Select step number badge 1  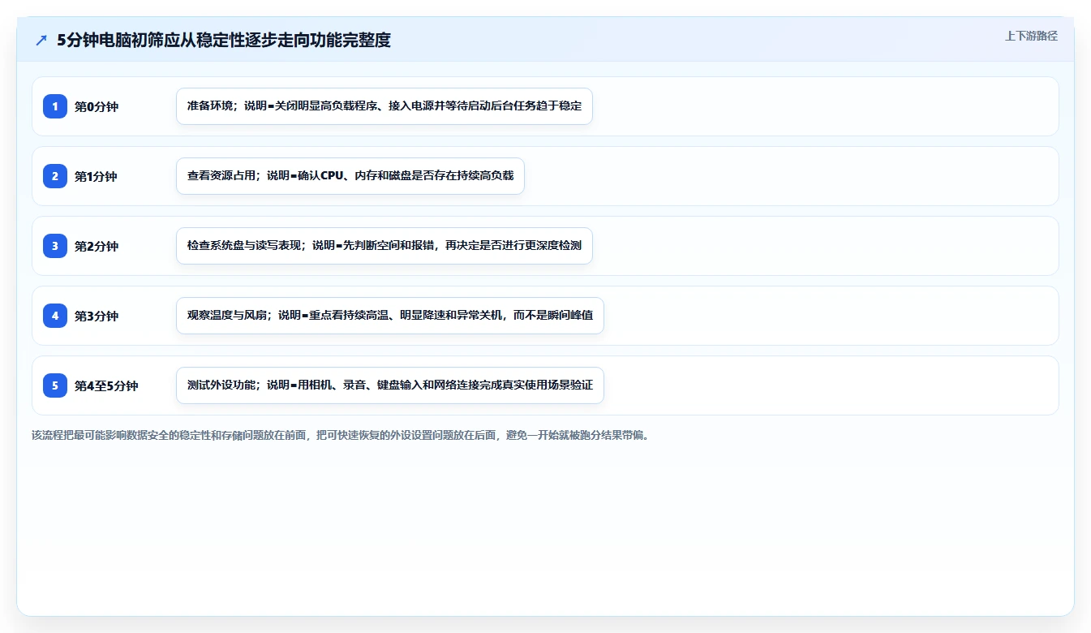tap(55, 106)
